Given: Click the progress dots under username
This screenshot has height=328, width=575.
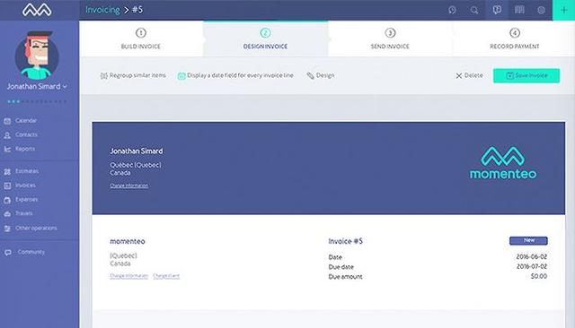Looking at the screenshot, I should coord(37,101).
